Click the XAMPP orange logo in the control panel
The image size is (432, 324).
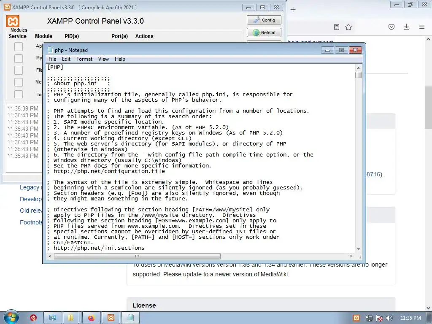pyautogui.click(x=13, y=21)
